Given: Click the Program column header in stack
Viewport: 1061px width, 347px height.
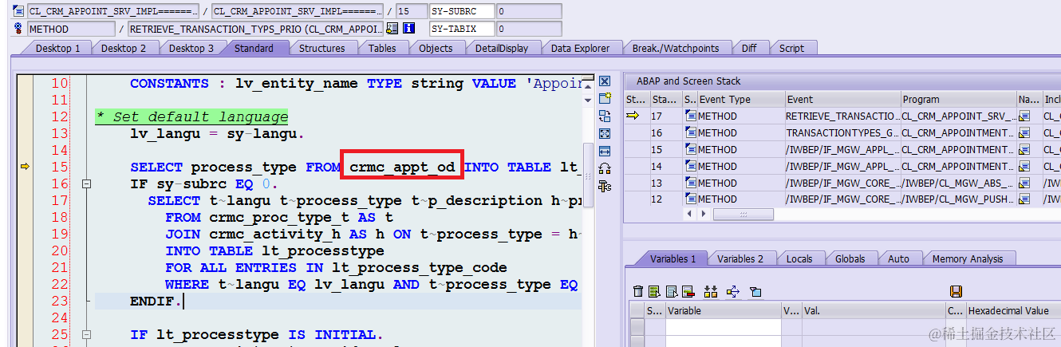Looking at the screenshot, I should 957,100.
